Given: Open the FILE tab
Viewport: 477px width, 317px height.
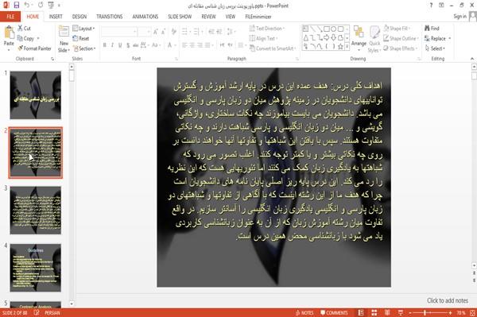Looking at the screenshot, I should [x=10, y=17].
